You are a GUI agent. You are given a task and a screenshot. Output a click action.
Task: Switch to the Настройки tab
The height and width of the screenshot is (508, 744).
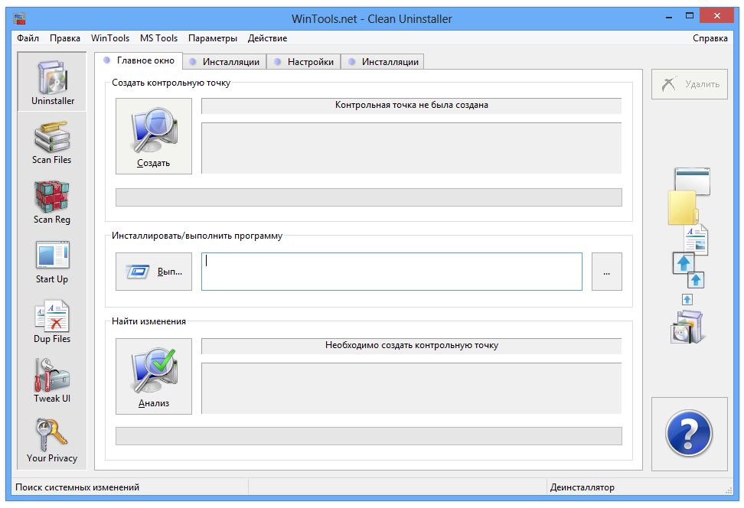pyautogui.click(x=304, y=62)
